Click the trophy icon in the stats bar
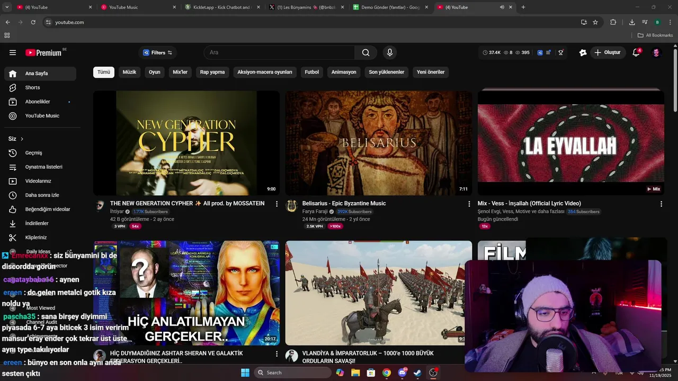 pyautogui.click(x=561, y=52)
